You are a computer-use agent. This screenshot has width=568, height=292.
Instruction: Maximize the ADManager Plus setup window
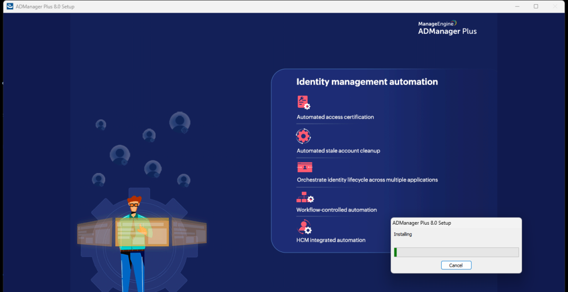536,6
